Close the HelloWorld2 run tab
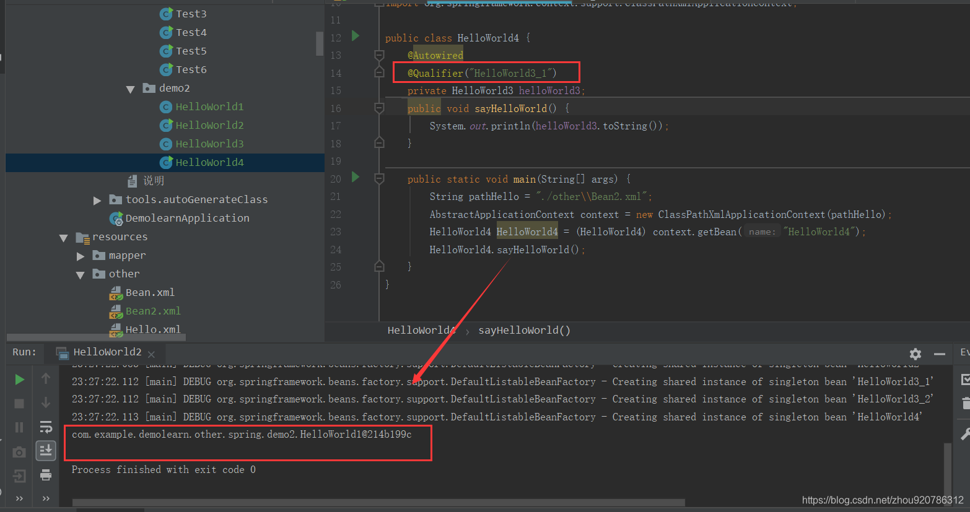The width and height of the screenshot is (970, 512). (x=151, y=354)
